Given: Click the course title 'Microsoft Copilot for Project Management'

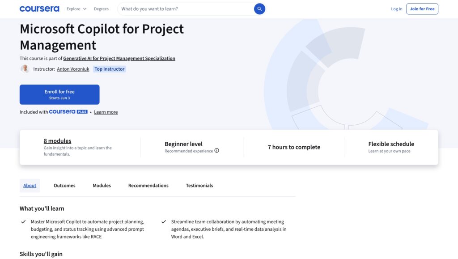Looking at the screenshot, I should tap(102, 37).
